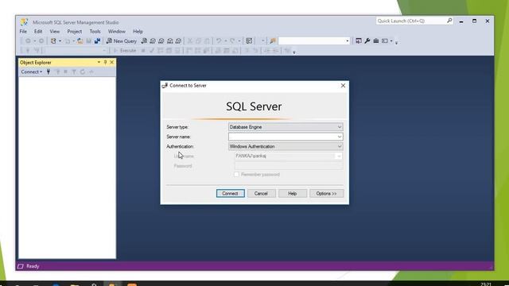Image resolution: width=509 pixels, height=286 pixels.
Task: Click the registered servers window icon
Action: [x=359, y=41]
